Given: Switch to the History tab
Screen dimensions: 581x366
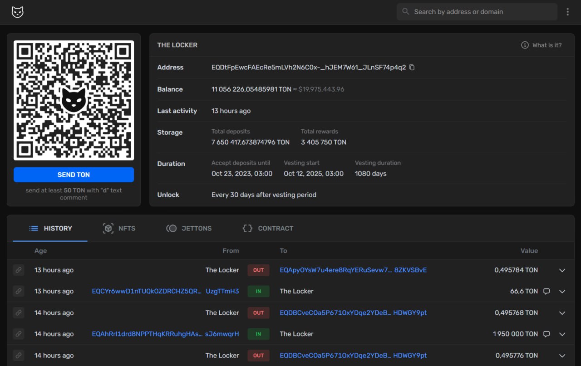Looking at the screenshot, I should point(50,228).
